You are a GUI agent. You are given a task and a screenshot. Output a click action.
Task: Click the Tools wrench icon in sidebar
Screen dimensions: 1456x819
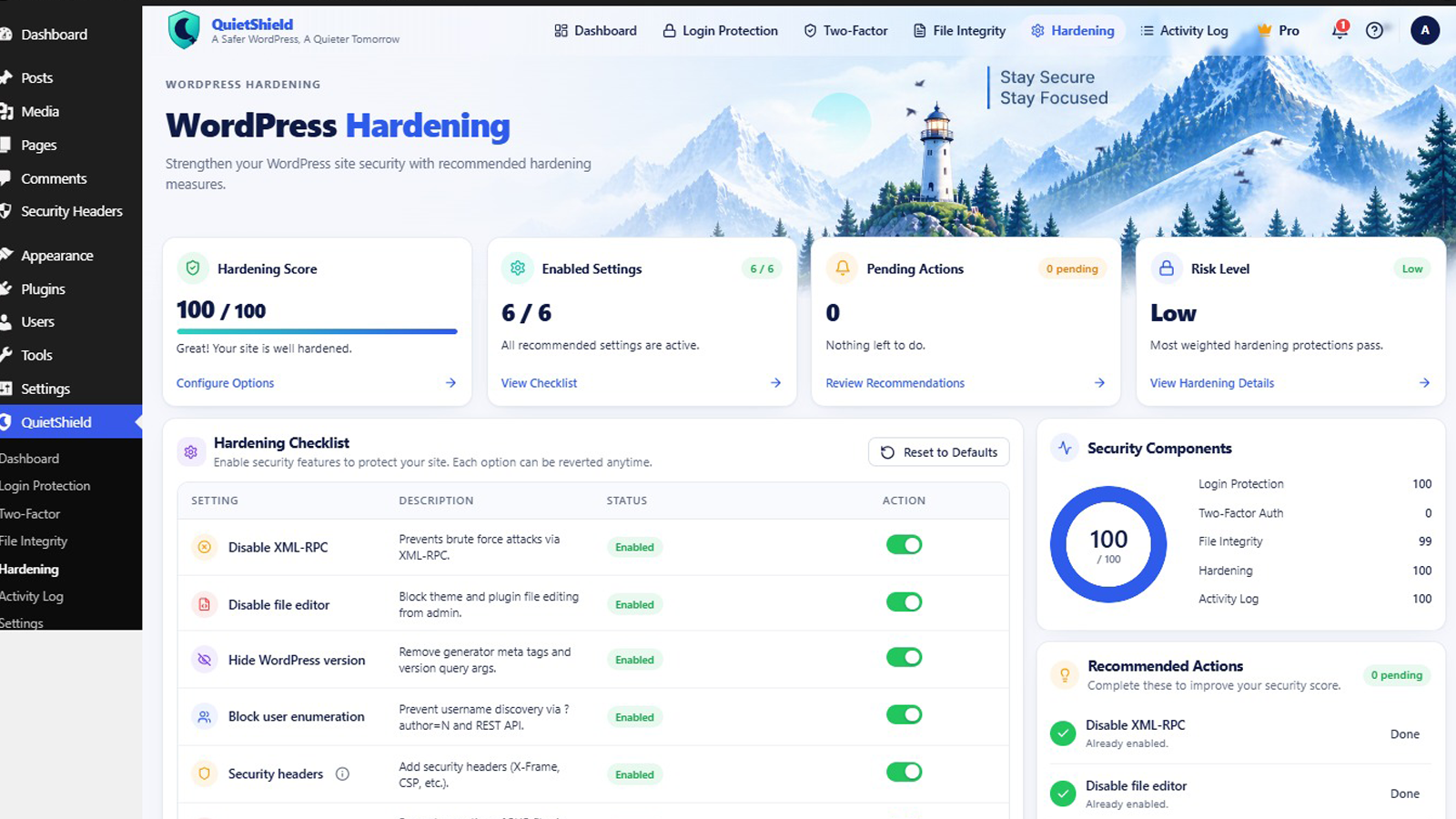[x=5, y=355]
